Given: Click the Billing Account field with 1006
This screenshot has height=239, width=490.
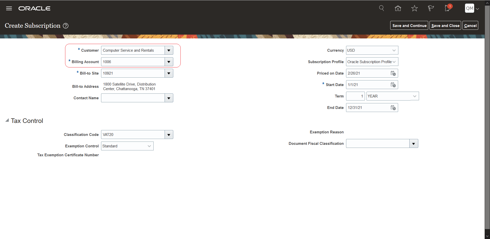Looking at the screenshot, I should (x=133, y=62).
